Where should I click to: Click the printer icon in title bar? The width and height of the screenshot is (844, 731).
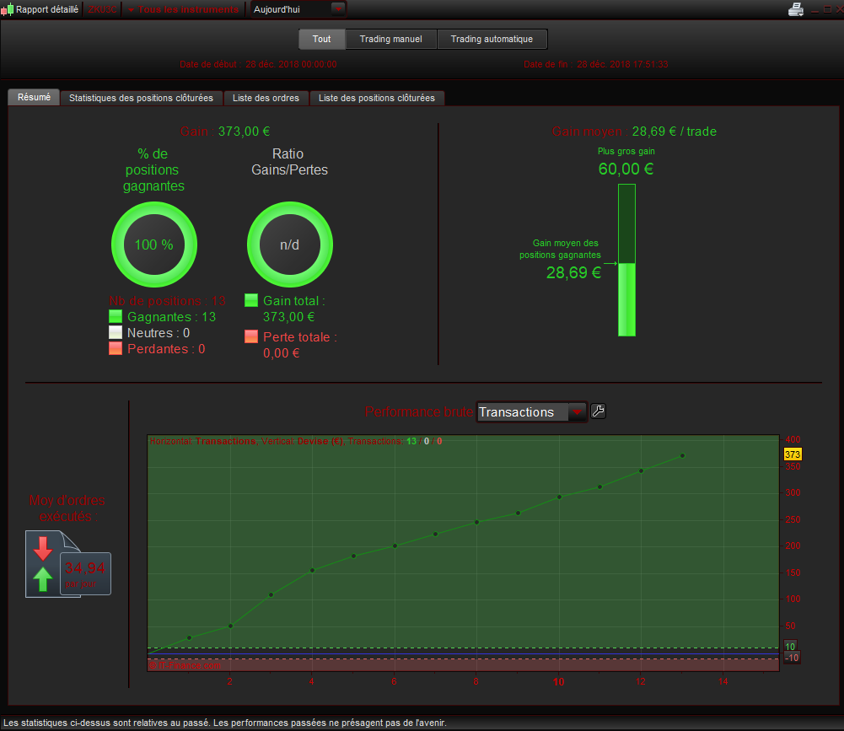pyautogui.click(x=796, y=9)
